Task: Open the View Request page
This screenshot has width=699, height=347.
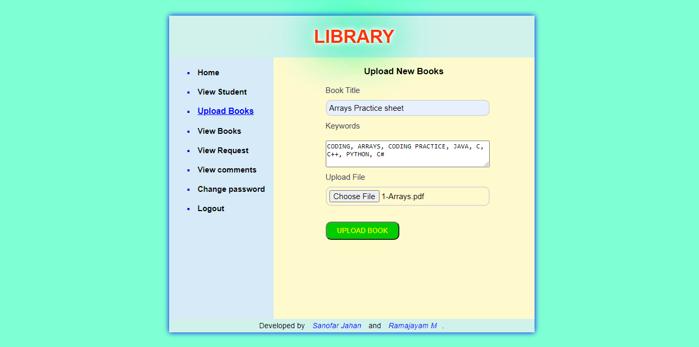Action: click(x=223, y=151)
